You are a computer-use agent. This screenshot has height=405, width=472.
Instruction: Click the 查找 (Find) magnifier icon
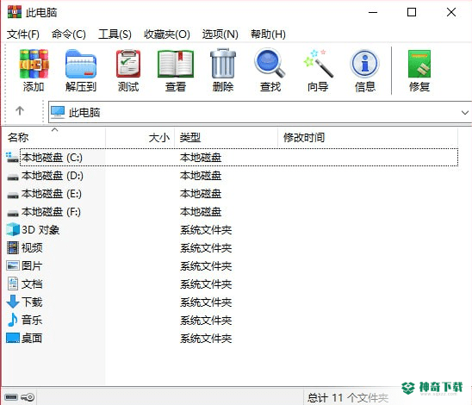270,64
